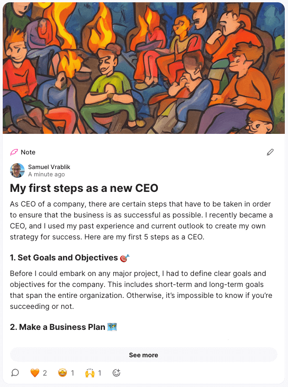Click the title 'My first steps as a new CEO'
The image size is (288, 387).
pyautogui.click(x=84, y=188)
